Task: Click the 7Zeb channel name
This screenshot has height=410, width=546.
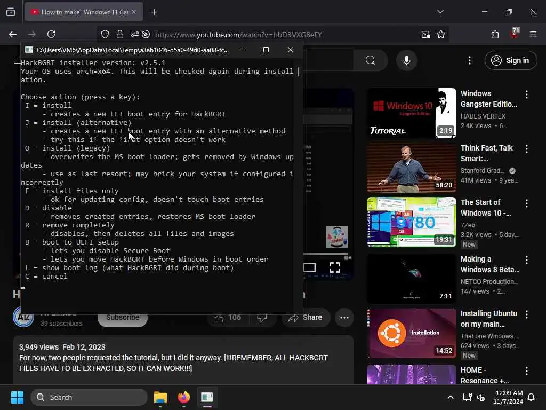Action: (468, 225)
